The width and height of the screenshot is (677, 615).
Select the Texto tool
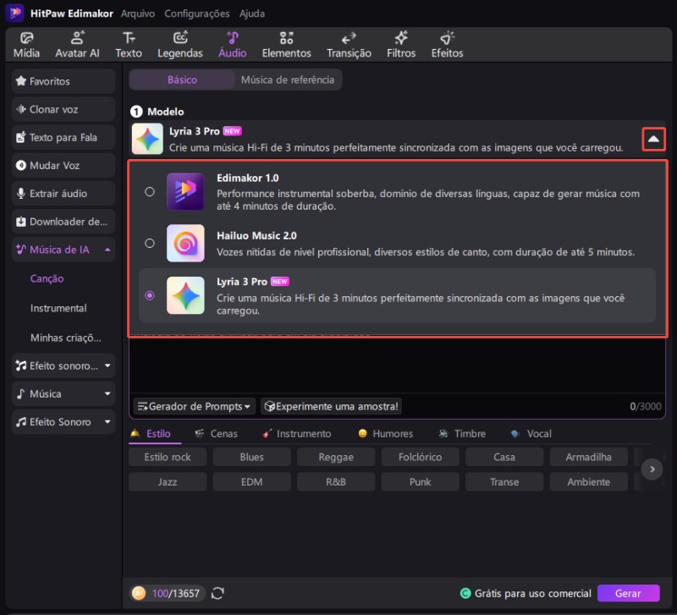point(129,45)
